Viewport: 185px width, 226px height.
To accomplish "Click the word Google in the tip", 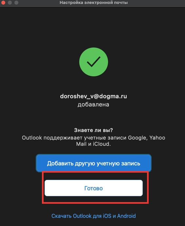I will pos(137,138).
